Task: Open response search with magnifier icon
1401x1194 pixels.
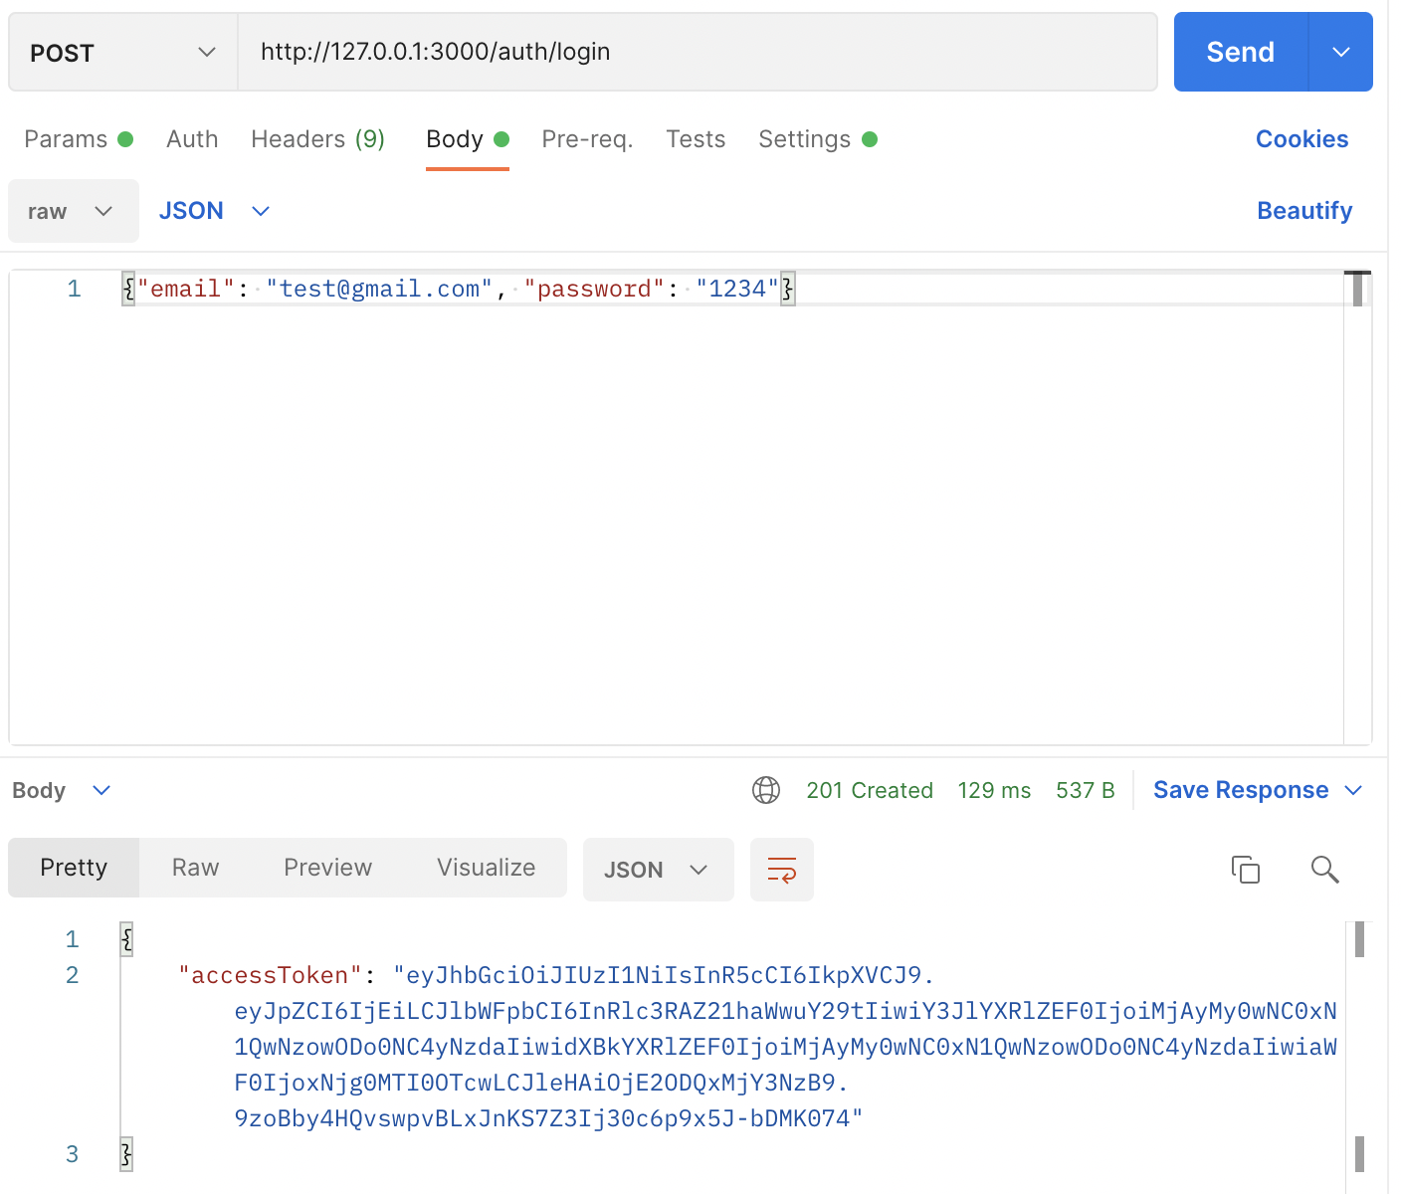Action: pos(1324,870)
